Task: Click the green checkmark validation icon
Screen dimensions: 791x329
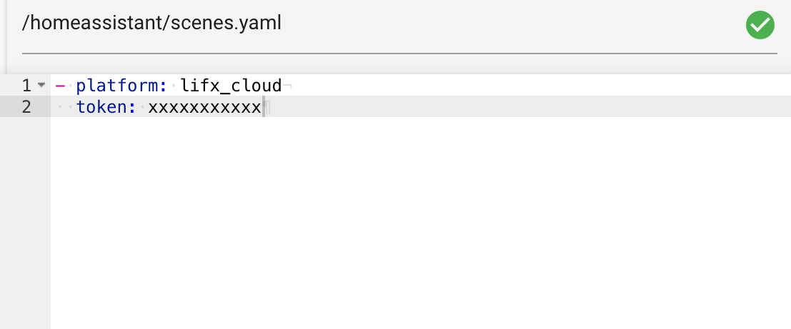Action: point(760,25)
